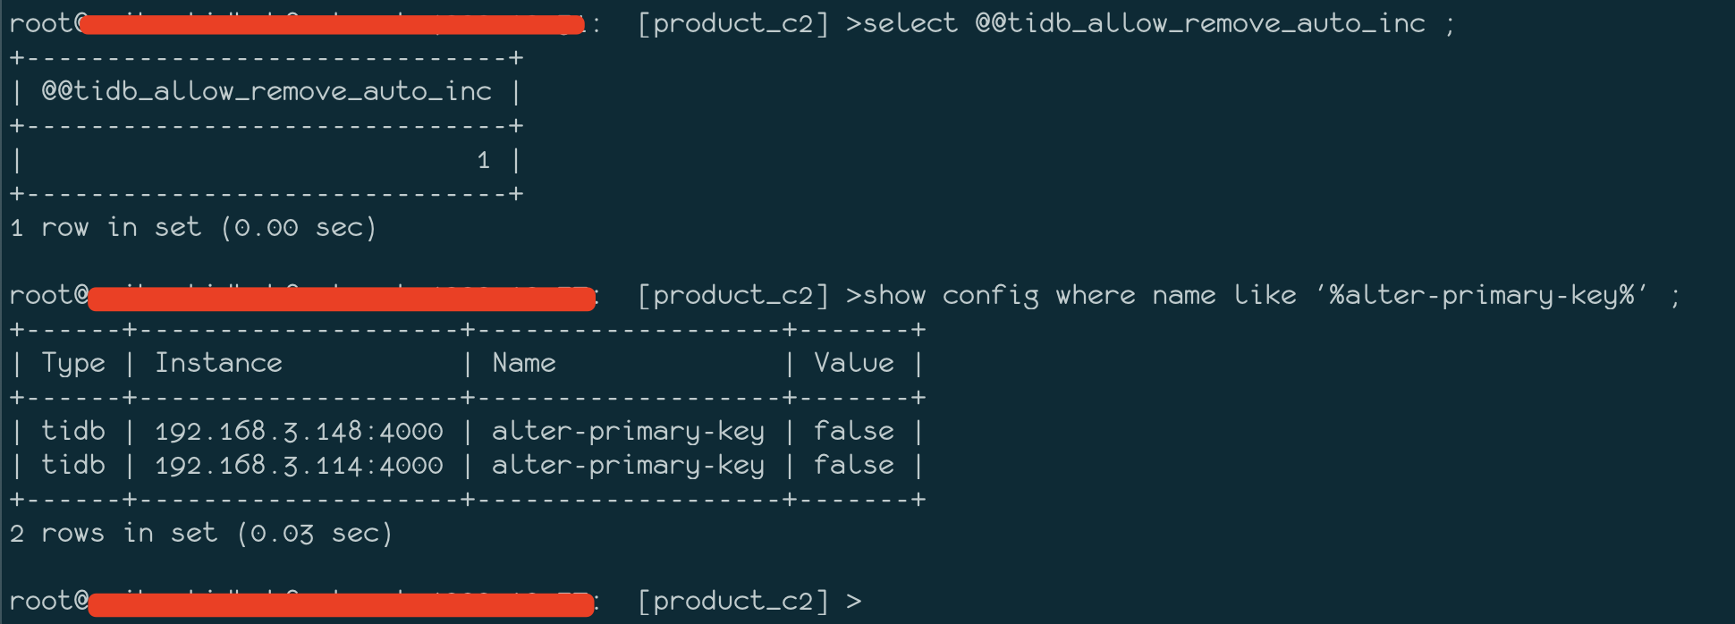The image size is (1735, 624).
Task: Click the result value 1 in first table
Action: [x=483, y=161]
